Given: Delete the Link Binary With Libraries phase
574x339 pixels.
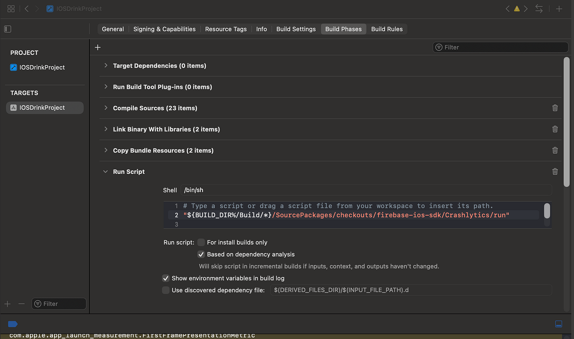Looking at the screenshot, I should tap(555, 129).
